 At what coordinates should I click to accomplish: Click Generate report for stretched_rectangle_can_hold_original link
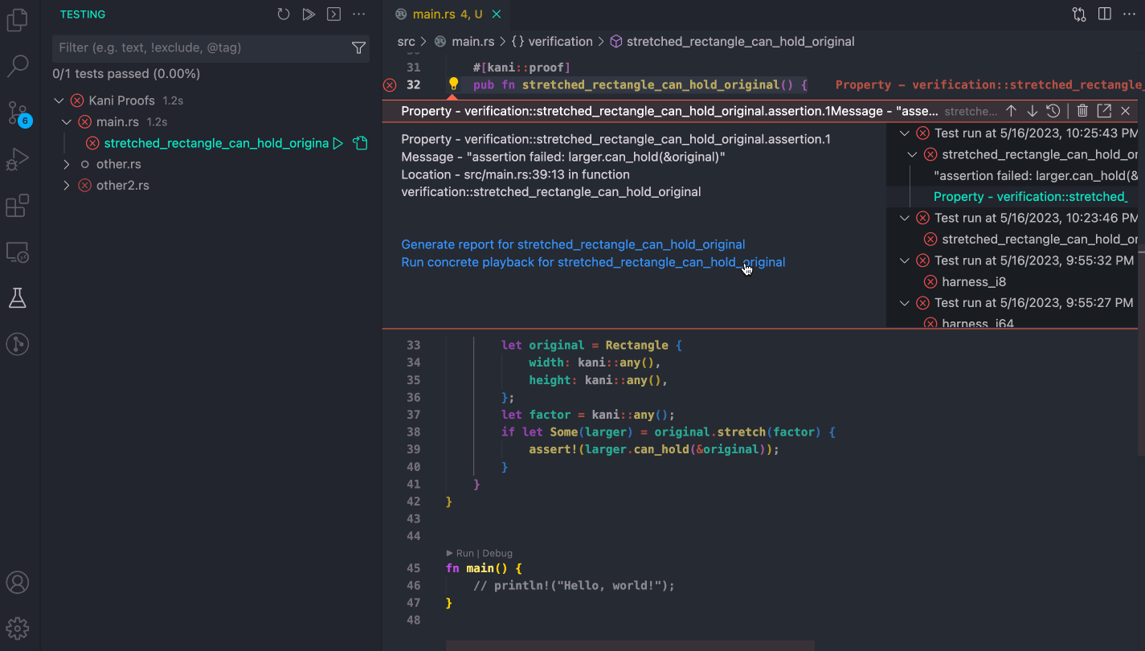tap(573, 244)
